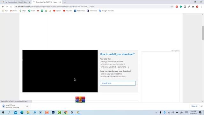The height and width of the screenshot is (115, 204).
Task: Switch to the Download WinRAR tab
Action: coord(47,2)
